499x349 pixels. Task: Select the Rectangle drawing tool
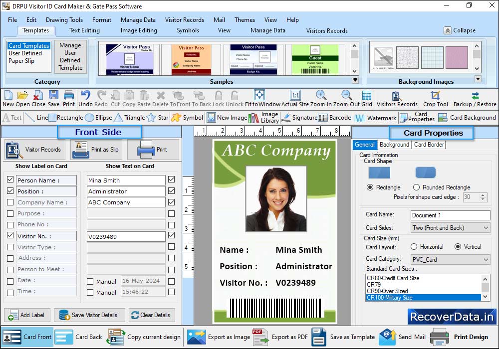66,118
